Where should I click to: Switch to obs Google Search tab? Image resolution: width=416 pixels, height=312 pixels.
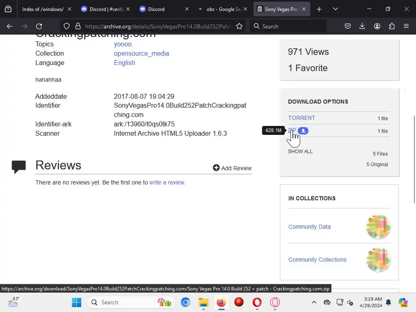223,9
